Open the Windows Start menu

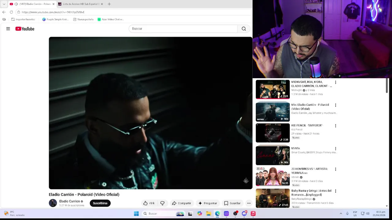pos(136,214)
